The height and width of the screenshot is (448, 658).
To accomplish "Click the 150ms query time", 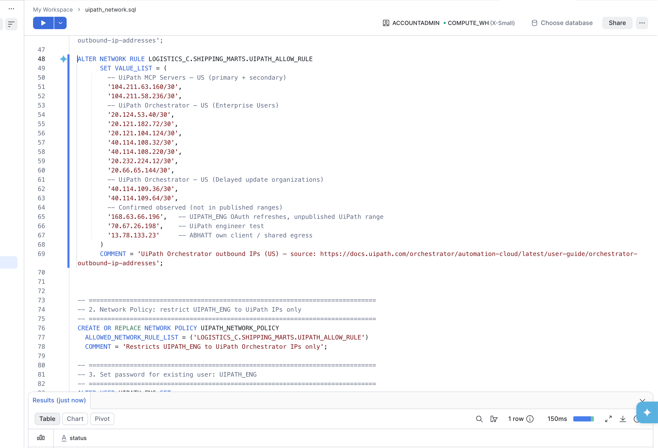I will coord(557,419).
